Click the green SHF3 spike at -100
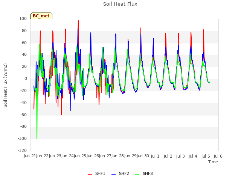241x181 pixels. [x=37, y=138]
